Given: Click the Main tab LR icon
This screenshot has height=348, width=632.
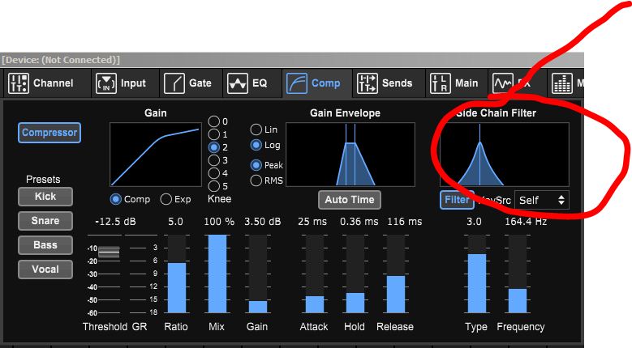Looking at the screenshot, I should pyautogui.click(x=441, y=83).
